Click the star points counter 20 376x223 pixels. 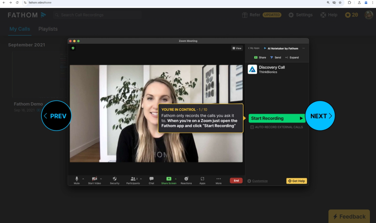click(352, 15)
